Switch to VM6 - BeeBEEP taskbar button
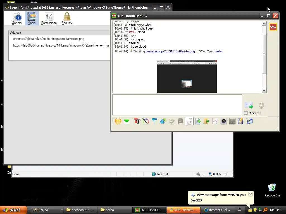Viewport: 286px width, 214px height. (x=149, y=210)
